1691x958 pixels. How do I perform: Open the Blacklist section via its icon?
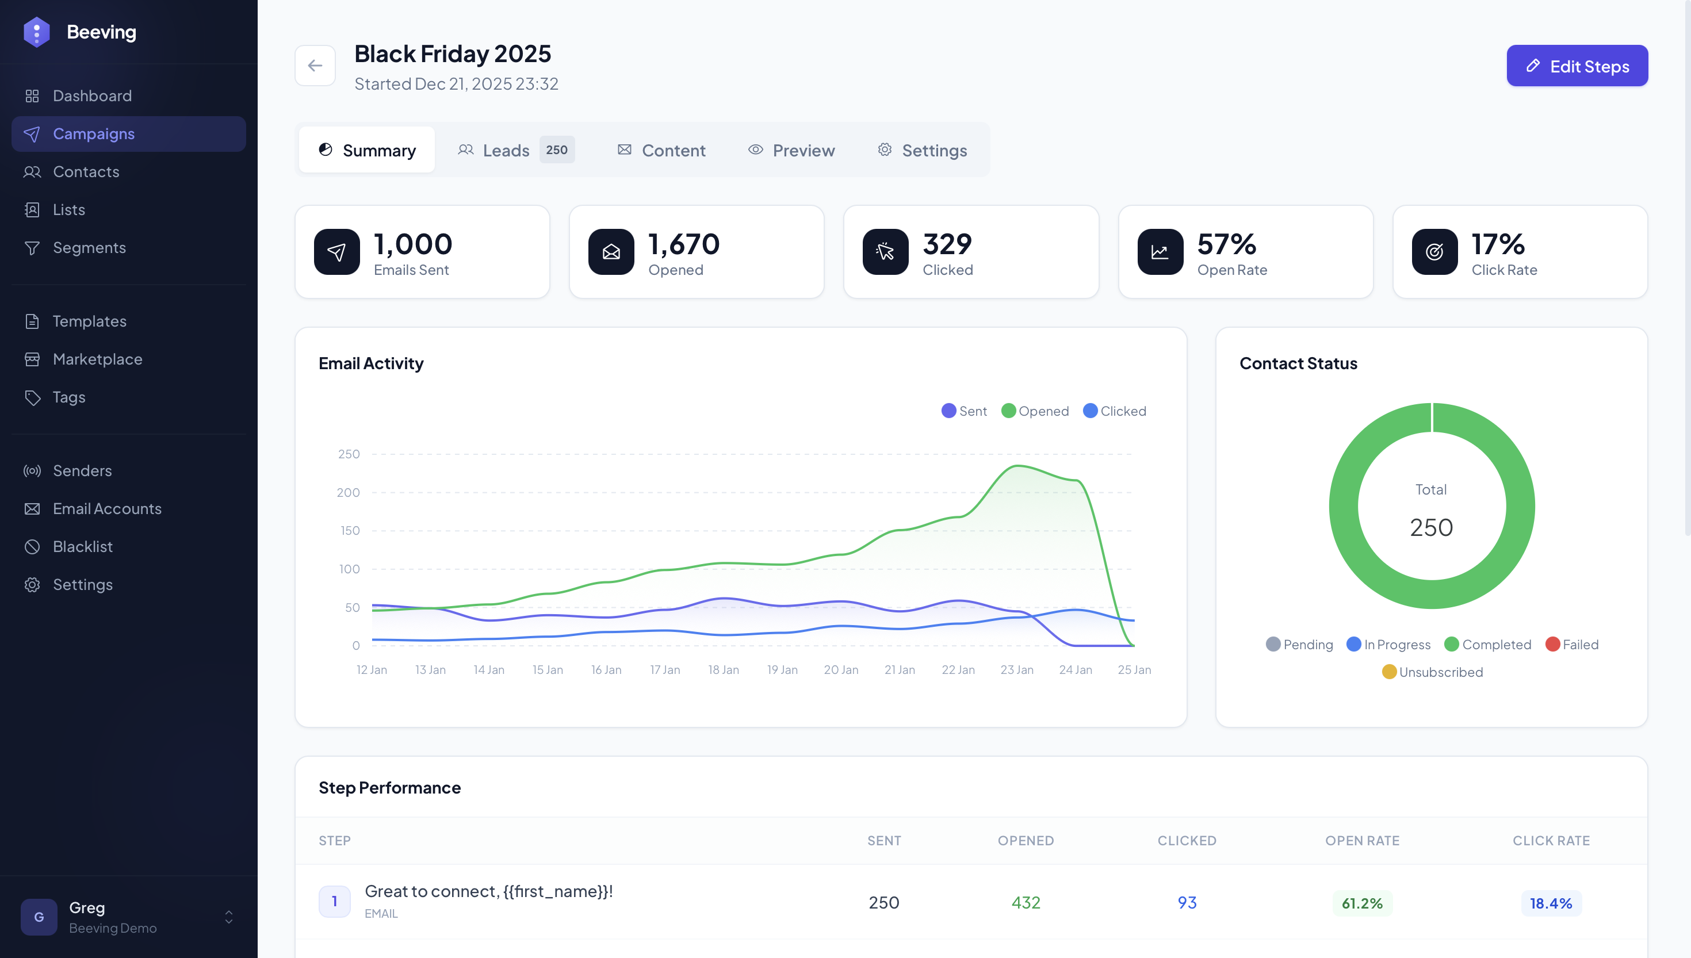(32, 546)
